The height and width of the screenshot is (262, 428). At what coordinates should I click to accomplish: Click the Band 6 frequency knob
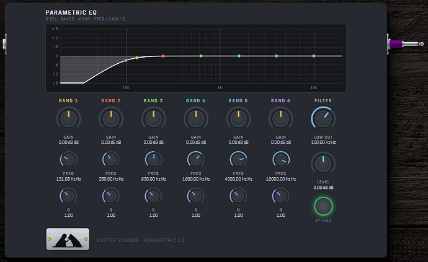click(281, 159)
